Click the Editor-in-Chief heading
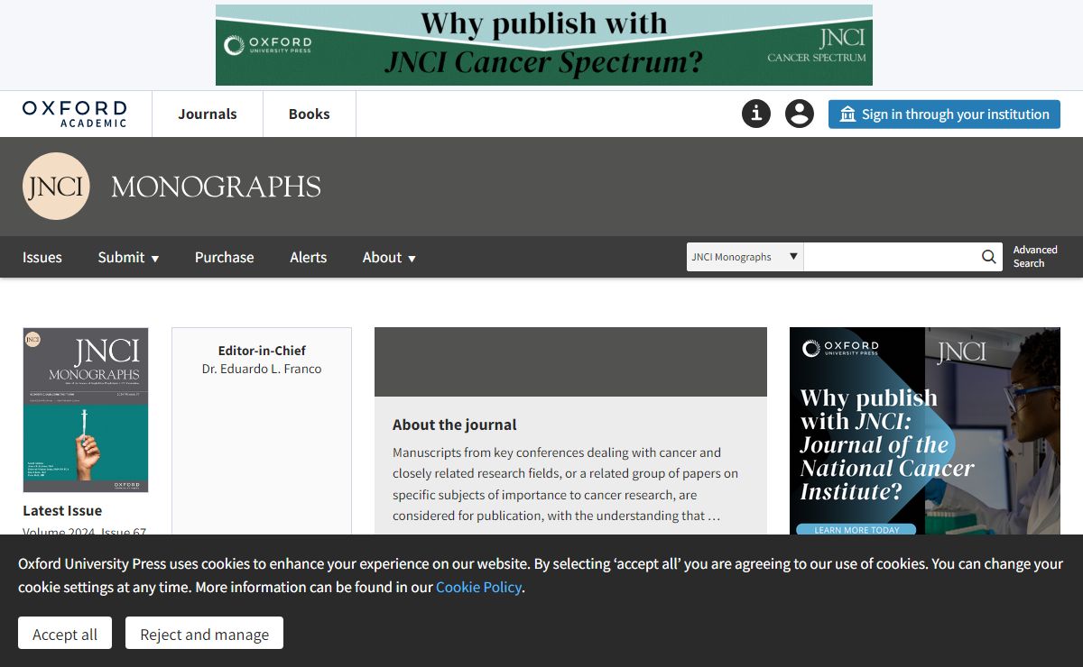Image resolution: width=1083 pixels, height=667 pixels. click(262, 351)
